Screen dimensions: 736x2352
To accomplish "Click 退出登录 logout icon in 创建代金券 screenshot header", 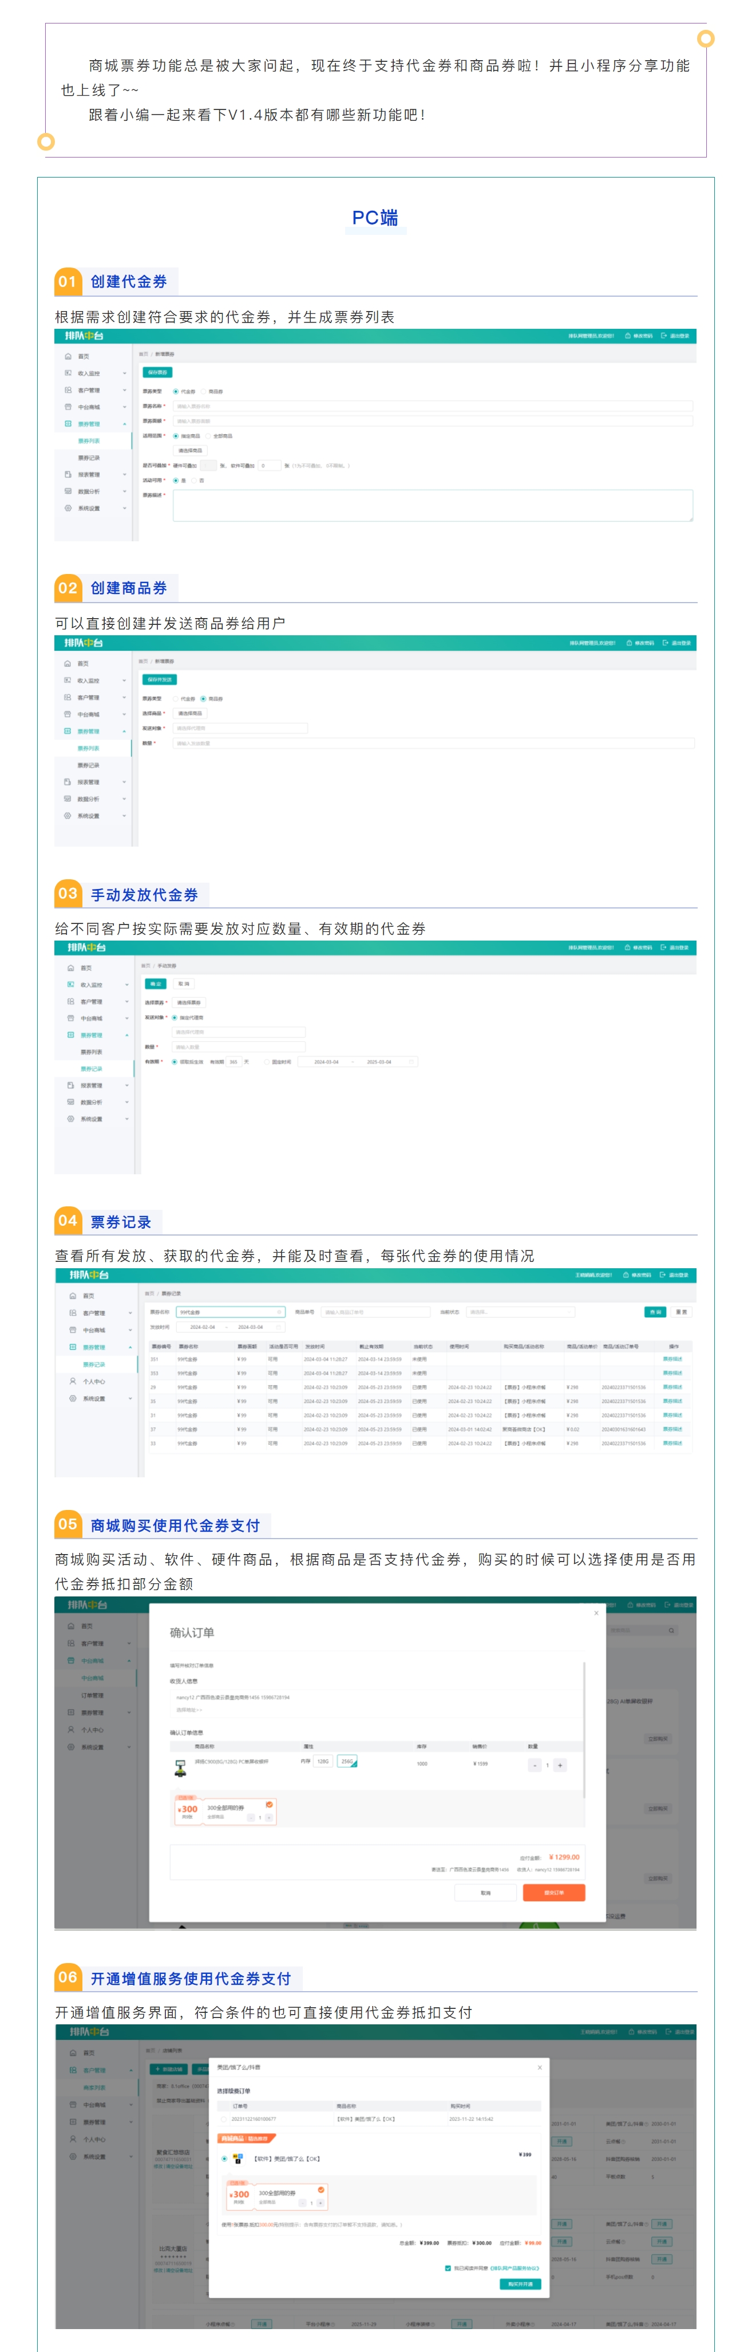I will 664,336.
